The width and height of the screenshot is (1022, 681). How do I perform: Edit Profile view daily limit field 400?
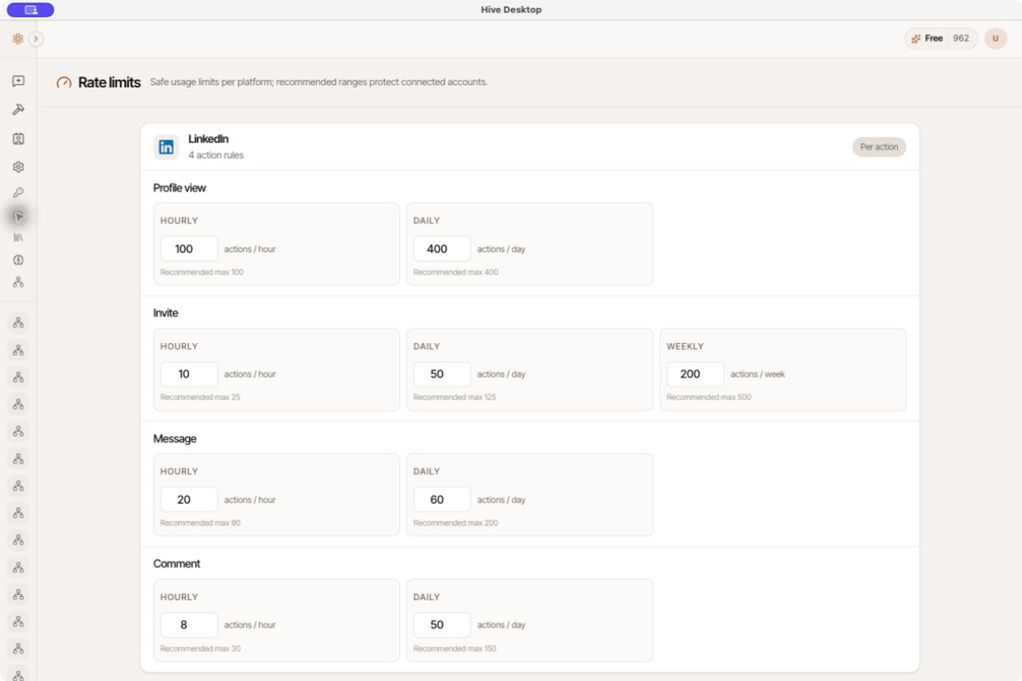tap(442, 248)
